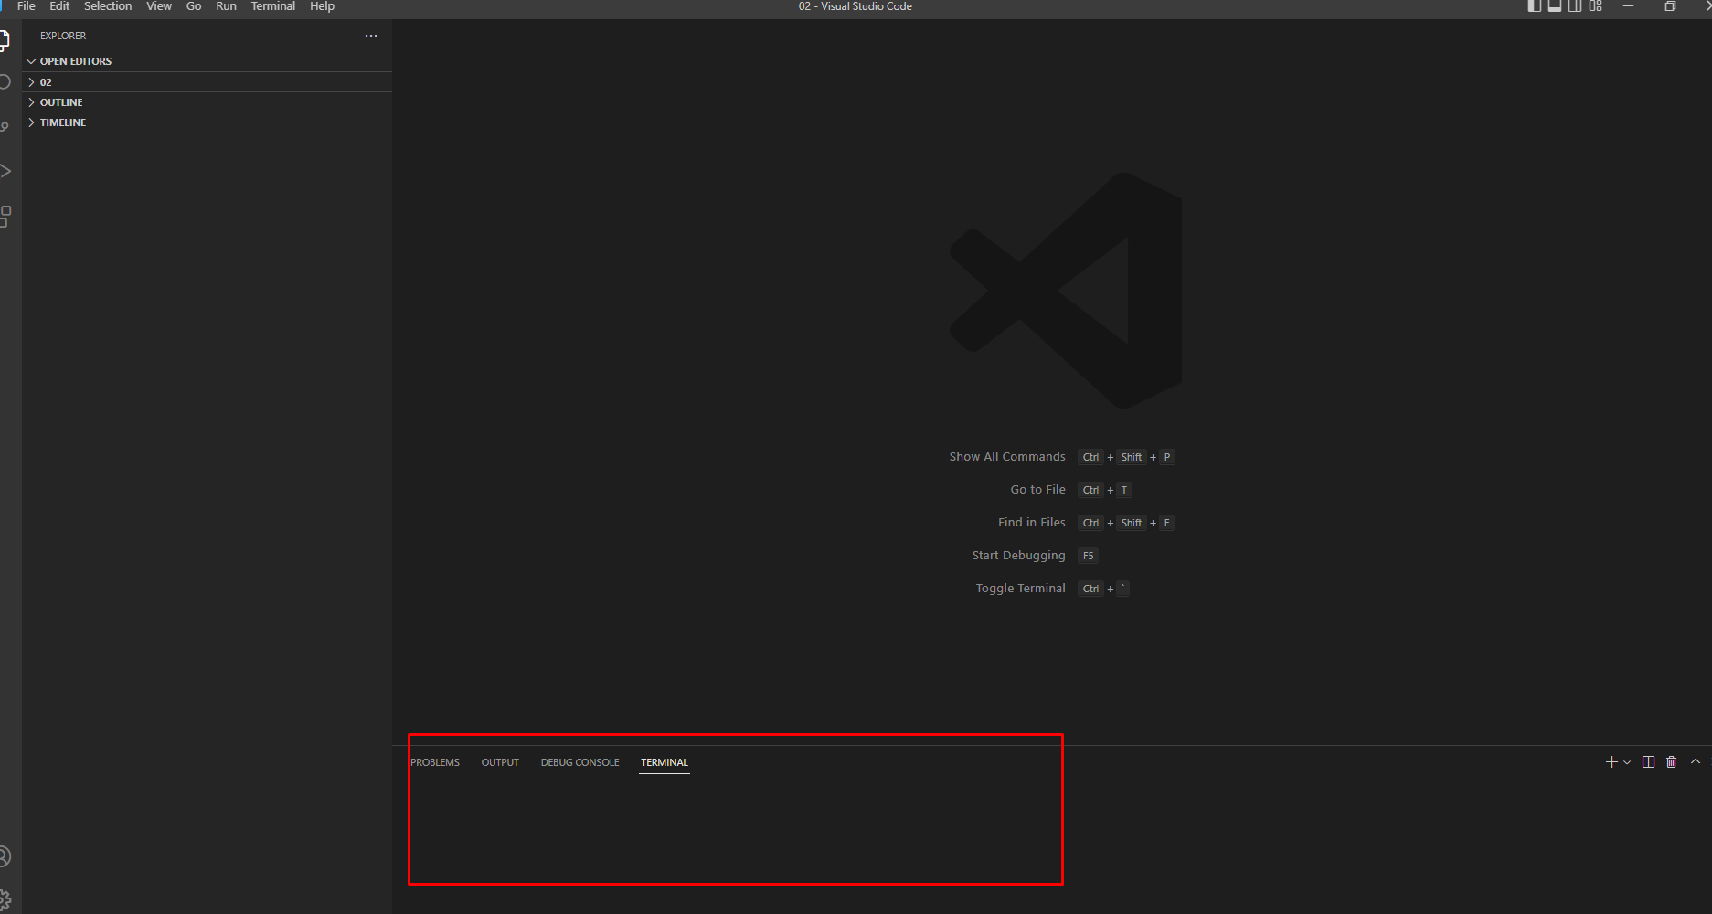Collapse the OPEN EDITORS section header
Screen dimensions: 1712x914
pos(75,60)
